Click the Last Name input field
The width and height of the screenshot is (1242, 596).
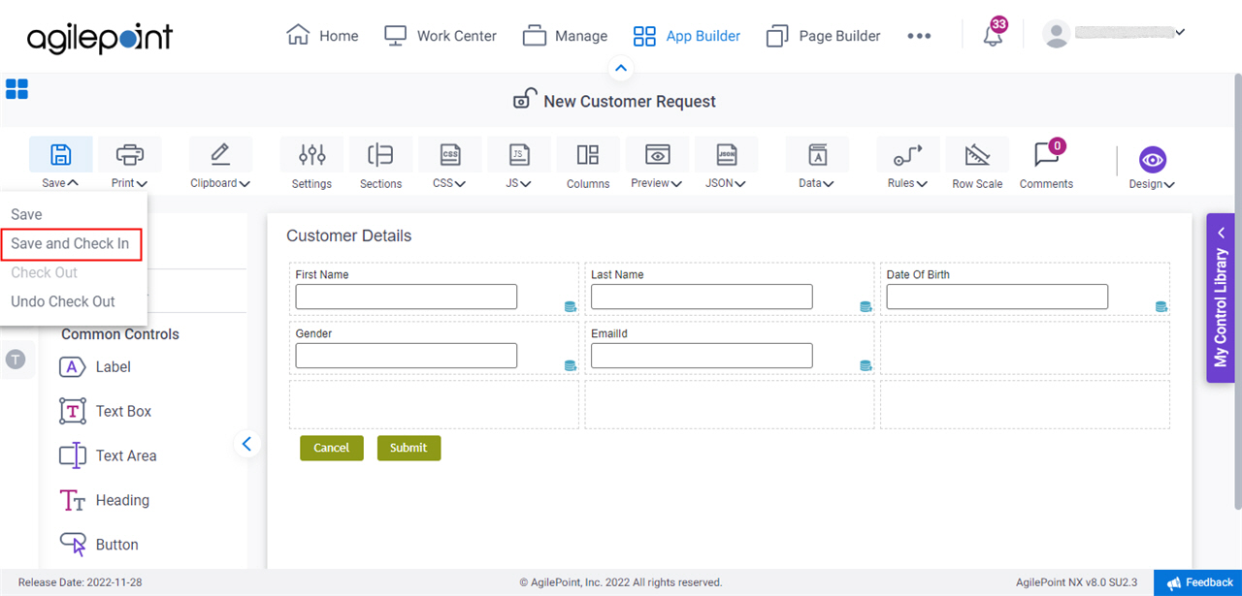(x=702, y=297)
